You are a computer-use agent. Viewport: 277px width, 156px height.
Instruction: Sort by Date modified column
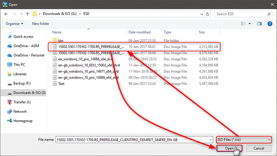(139, 32)
